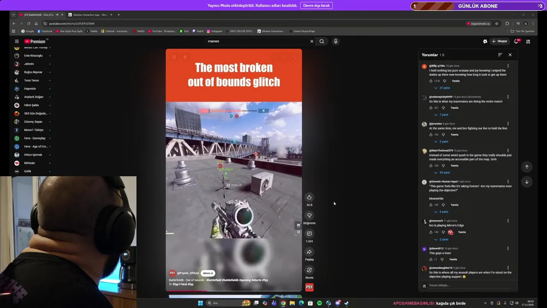
Task: Bookmark this page with the star icon
Action: (x=497, y=24)
